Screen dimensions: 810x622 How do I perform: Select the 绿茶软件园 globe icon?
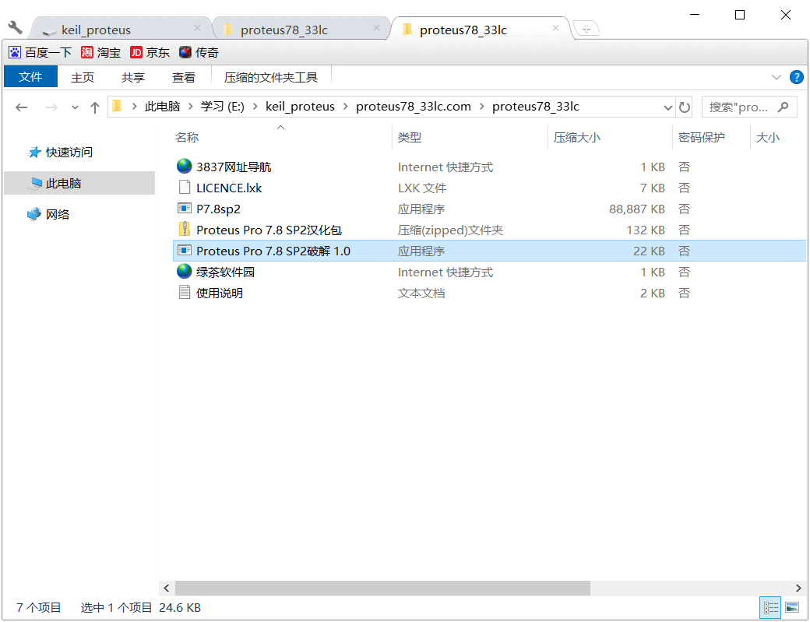[x=184, y=272]
